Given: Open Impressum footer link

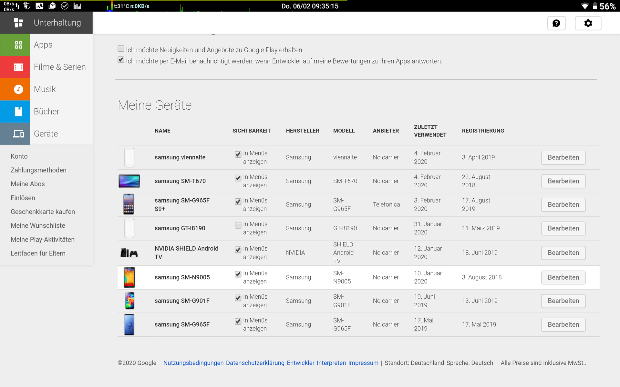Looking at the screenshot, I should (363, 363).
